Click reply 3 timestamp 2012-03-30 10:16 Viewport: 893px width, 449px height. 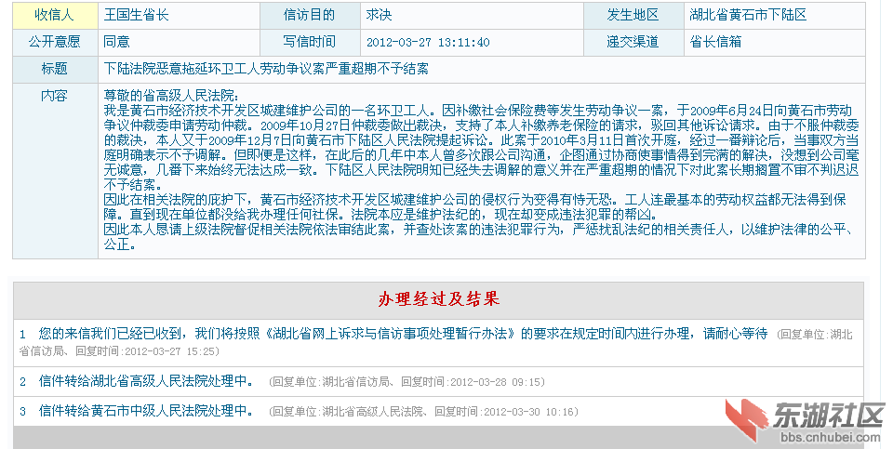pos(529,412)
